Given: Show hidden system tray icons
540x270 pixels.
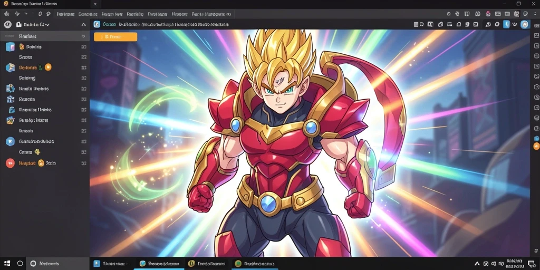Looking at the screenshot, I should [477, 264].
